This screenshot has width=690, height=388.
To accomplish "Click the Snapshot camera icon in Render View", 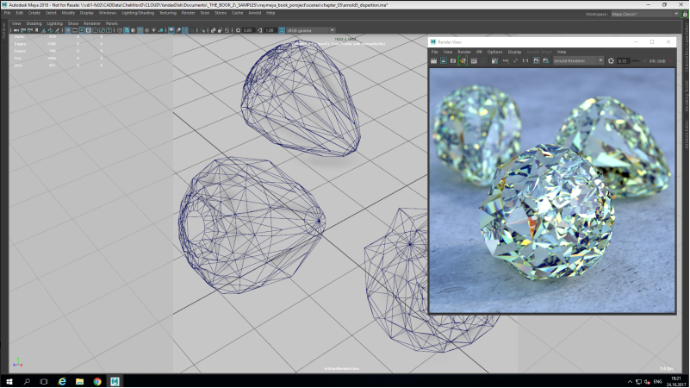I will (453, 60).
